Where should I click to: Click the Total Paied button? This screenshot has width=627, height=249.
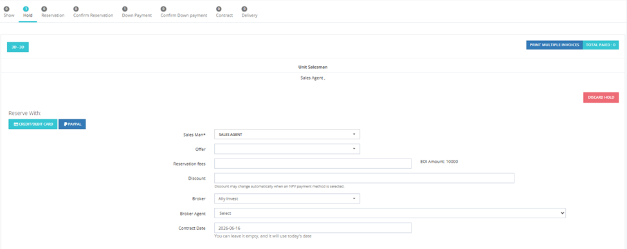(x=601, y=45)
